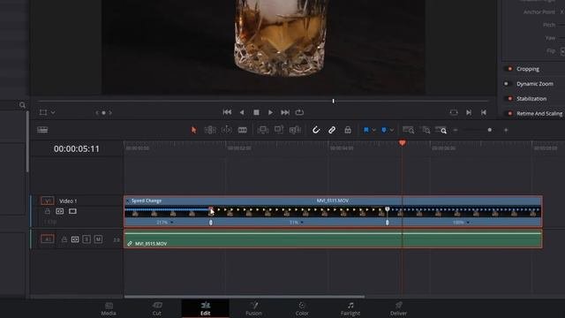Toggle the V1 destination control
This screenshot has width=565, height=318.
click(47, 201)
